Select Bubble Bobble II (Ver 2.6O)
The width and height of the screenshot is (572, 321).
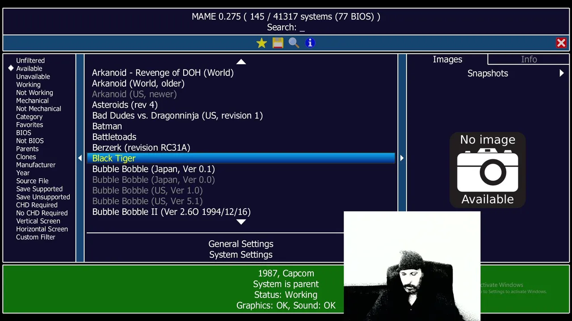click(241, 212)
